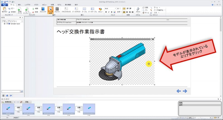Click the right arrow next-page button
This screenshot has width=223, height=120.
tap(185, 91)
